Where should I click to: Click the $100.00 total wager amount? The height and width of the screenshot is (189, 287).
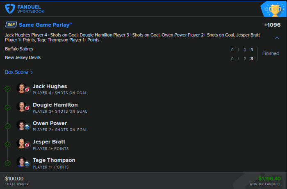pyautogui.click(x=14, y=179)
